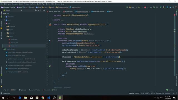This screenshot has width=178, height=100.
Task: Click the red debug/stop icon in the toolbar
Action: tap(145, 7)
